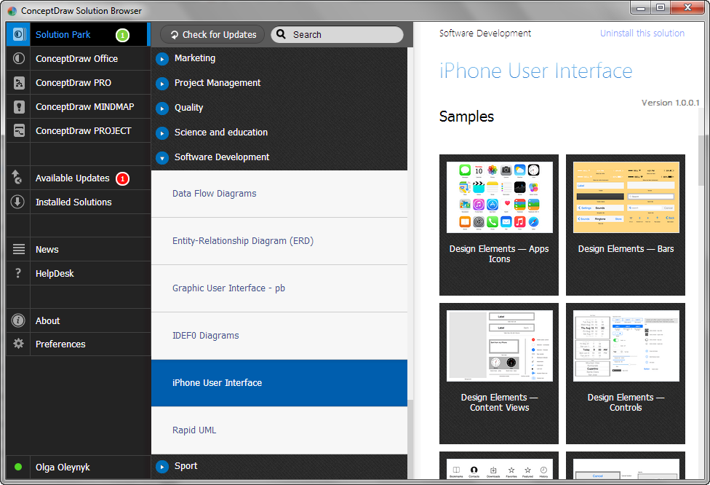
Task: Click user name Olga Oleynyk
Action: [x=63, y=467]
